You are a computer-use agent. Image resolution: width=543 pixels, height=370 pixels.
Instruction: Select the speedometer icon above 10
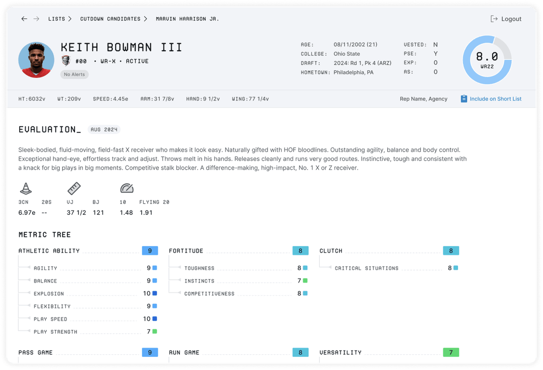[x=127, y=189]
